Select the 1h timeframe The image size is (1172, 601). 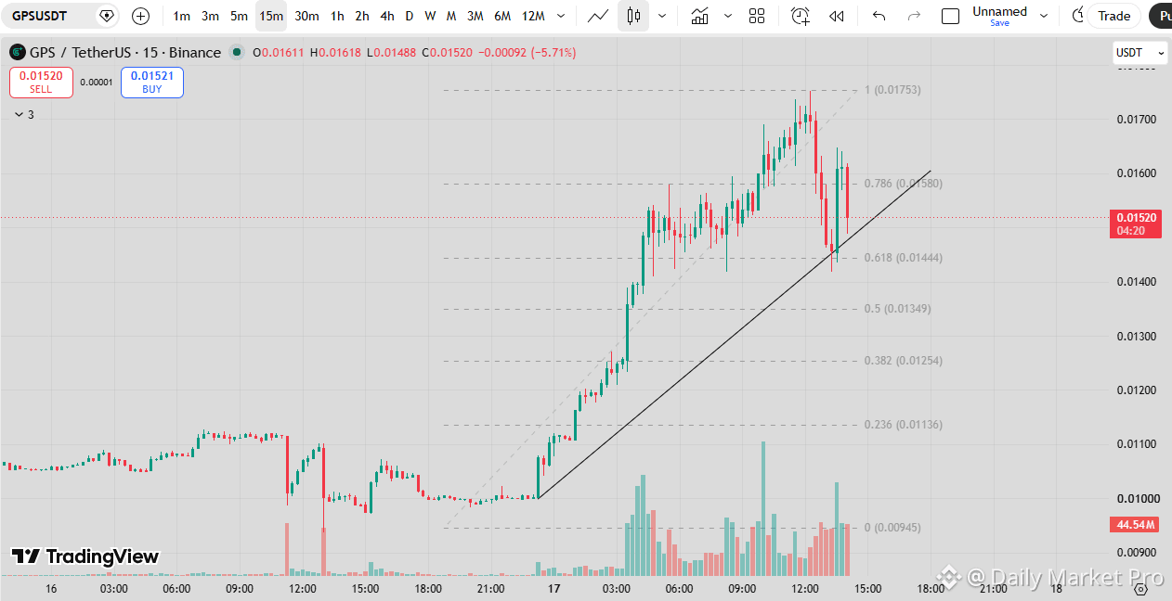coord(337,16)
